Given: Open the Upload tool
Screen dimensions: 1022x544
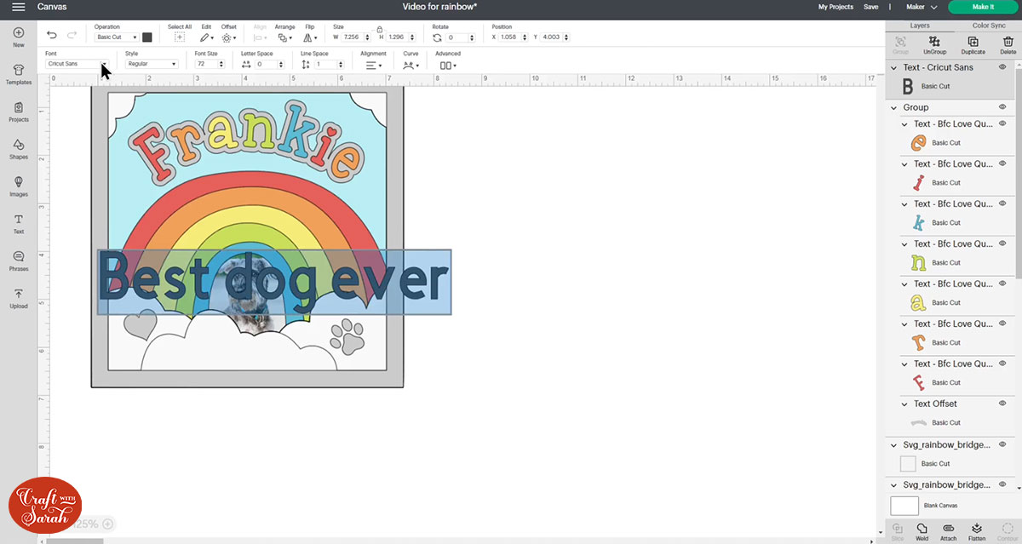Looking at the screenshot, I should click(18, 297).
